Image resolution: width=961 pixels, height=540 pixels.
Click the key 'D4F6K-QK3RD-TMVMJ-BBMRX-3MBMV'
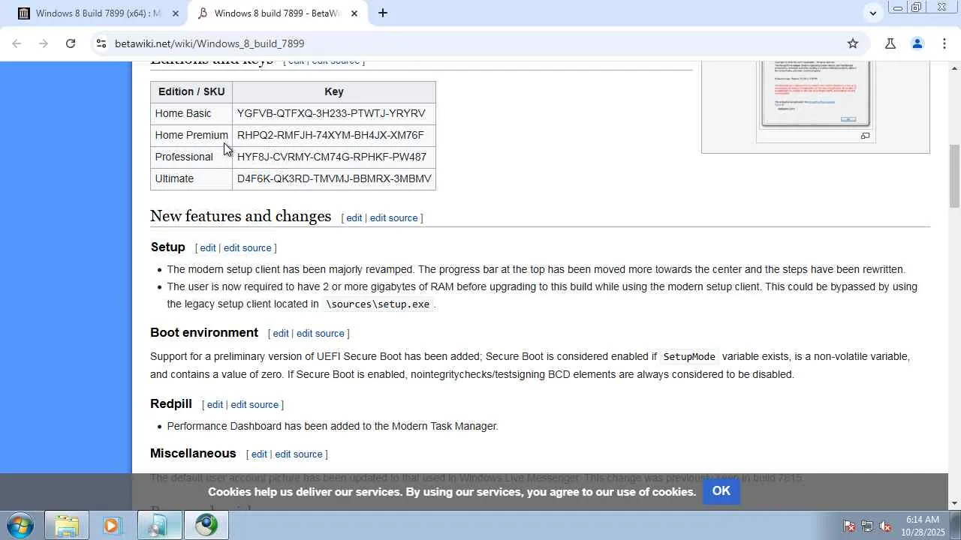point(334,178)
